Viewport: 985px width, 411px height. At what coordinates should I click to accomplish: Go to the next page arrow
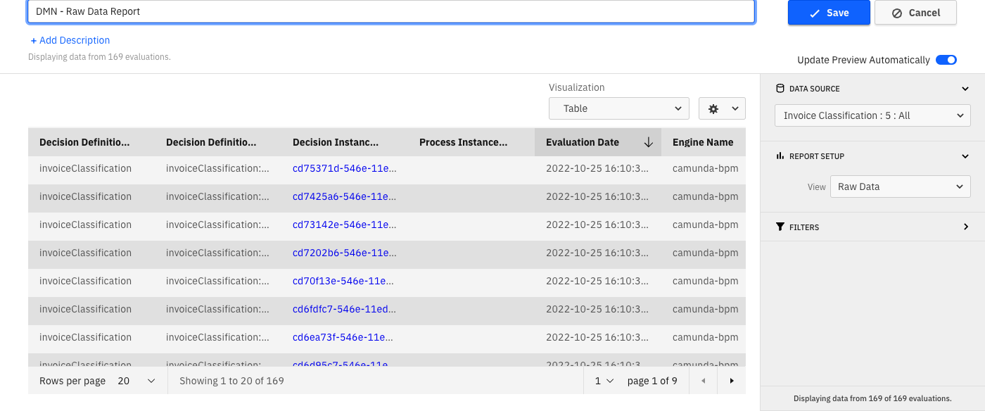732,381
